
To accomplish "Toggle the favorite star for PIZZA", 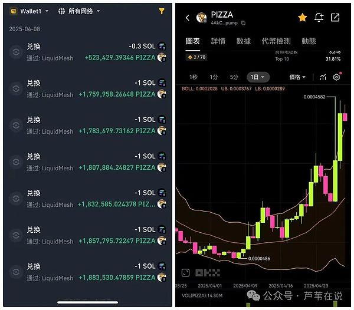I will coord(302,17).
